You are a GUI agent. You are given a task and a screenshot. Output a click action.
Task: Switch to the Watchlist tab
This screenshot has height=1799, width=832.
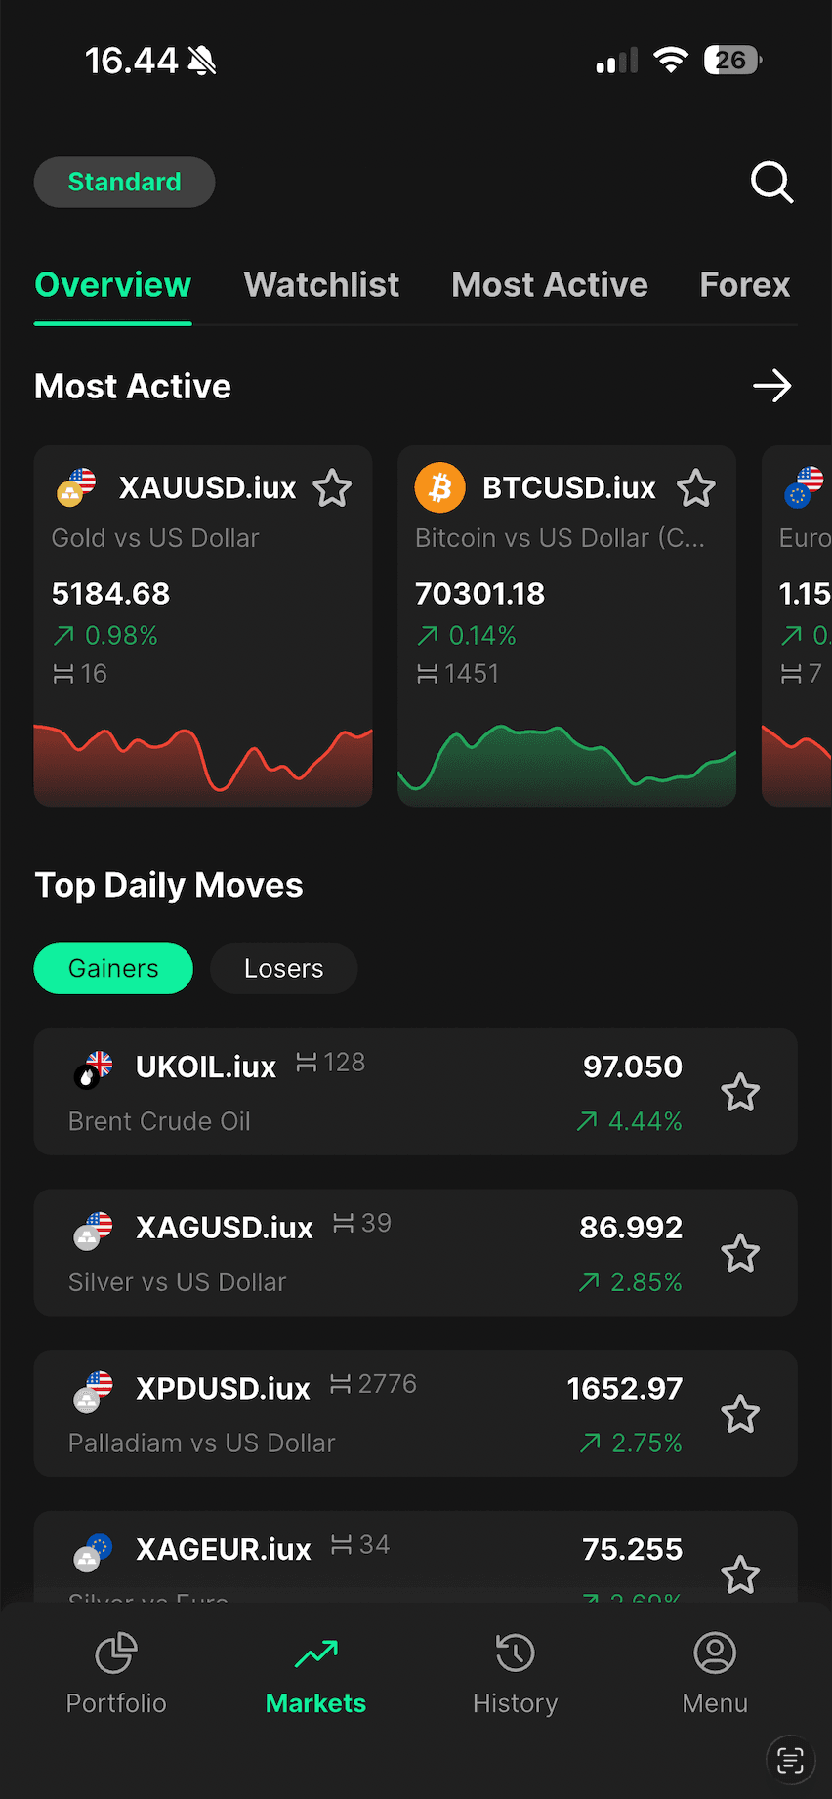click(321, 285)
